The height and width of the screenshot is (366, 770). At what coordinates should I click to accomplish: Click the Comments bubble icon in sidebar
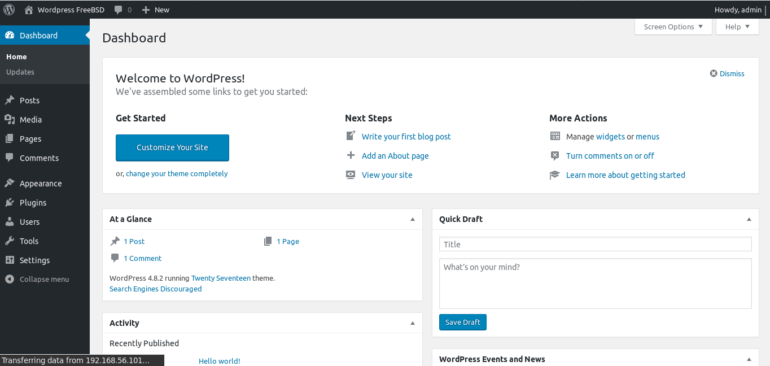[x=10, y=158]
